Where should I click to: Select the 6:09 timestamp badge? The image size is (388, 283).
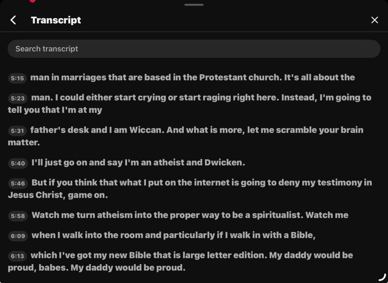tap(17, 236)
